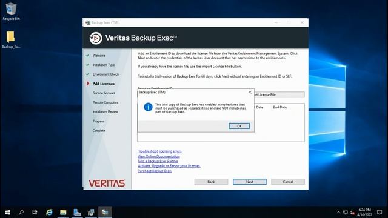Open Troubleshoot licensing errors link

(159, 151)
